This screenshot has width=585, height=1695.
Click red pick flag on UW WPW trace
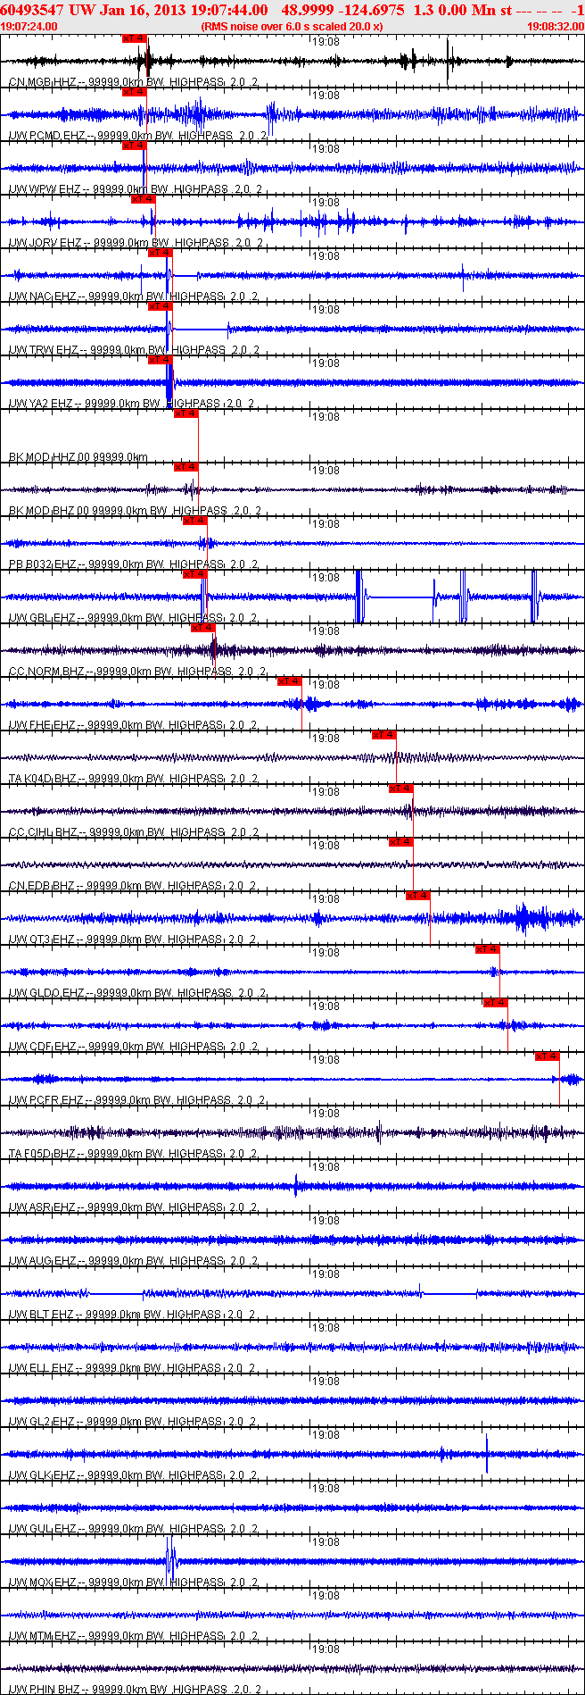(134, 146)
